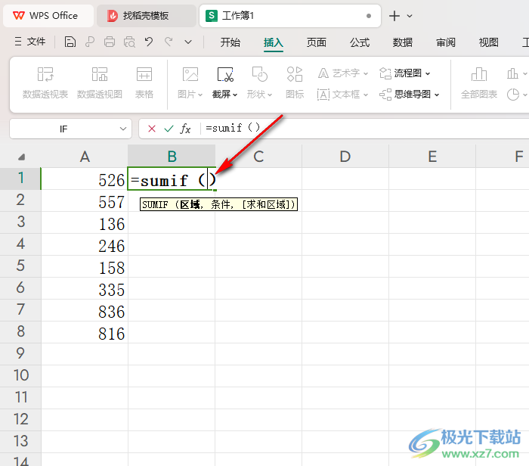Select row 5 header
Viewport: 529px width, 466px height.
coord(20,266)
